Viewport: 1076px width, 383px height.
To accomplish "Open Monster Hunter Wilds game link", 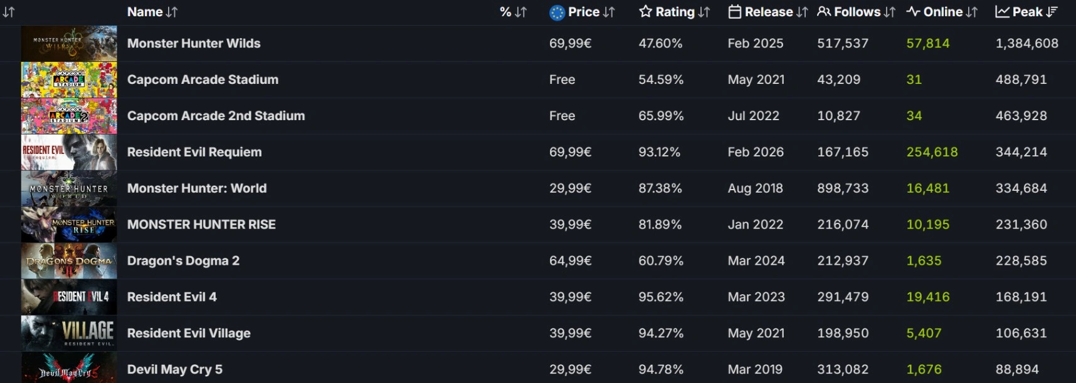I will point(194,43).
